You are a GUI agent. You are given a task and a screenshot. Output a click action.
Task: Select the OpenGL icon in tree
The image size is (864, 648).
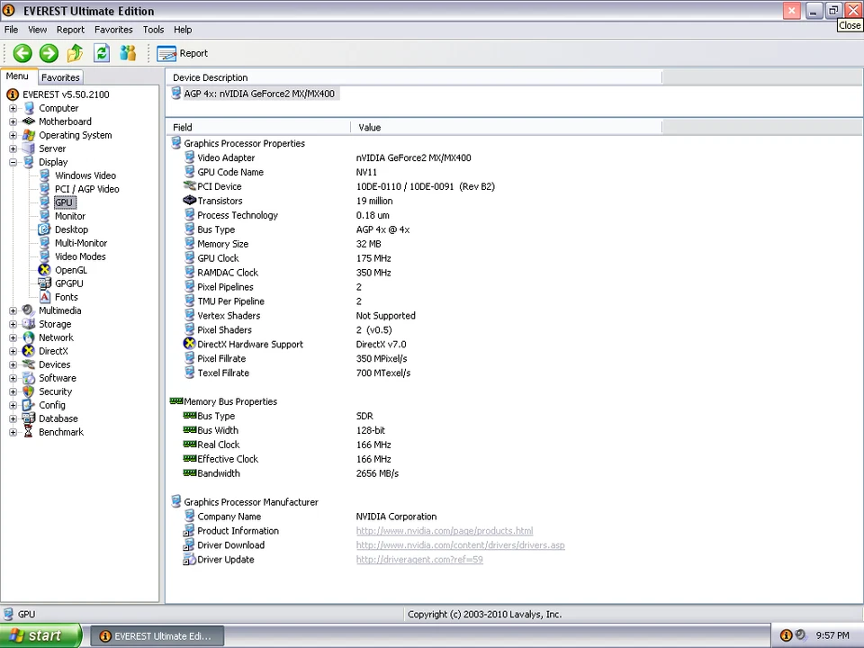[45, 270]
